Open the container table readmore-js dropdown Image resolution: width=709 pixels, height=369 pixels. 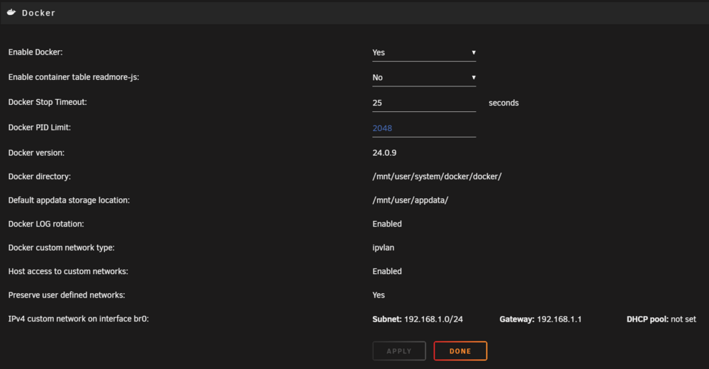[424, 78]
